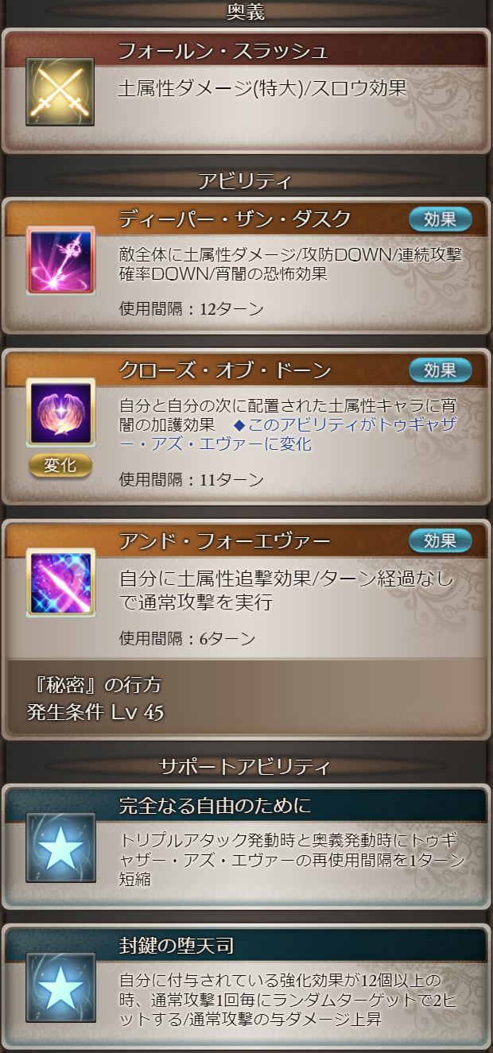Open 効果 details for アンド・フォーエヴァー
493x1053 pixels.
(x=441, y=541)
